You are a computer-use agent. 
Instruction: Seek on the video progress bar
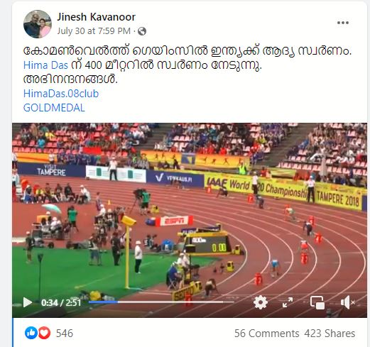point(161,302)
